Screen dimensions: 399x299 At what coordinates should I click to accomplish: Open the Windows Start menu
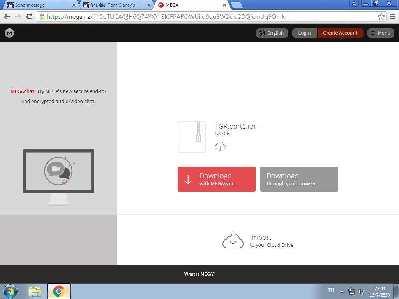click(11, 291)
